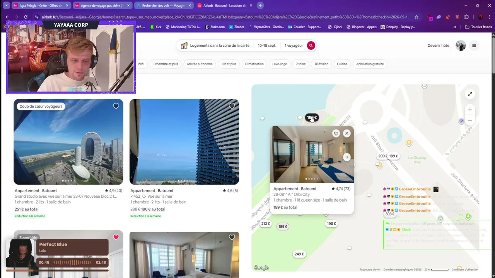
Task: Open a new browser tab
Action: 260,5
